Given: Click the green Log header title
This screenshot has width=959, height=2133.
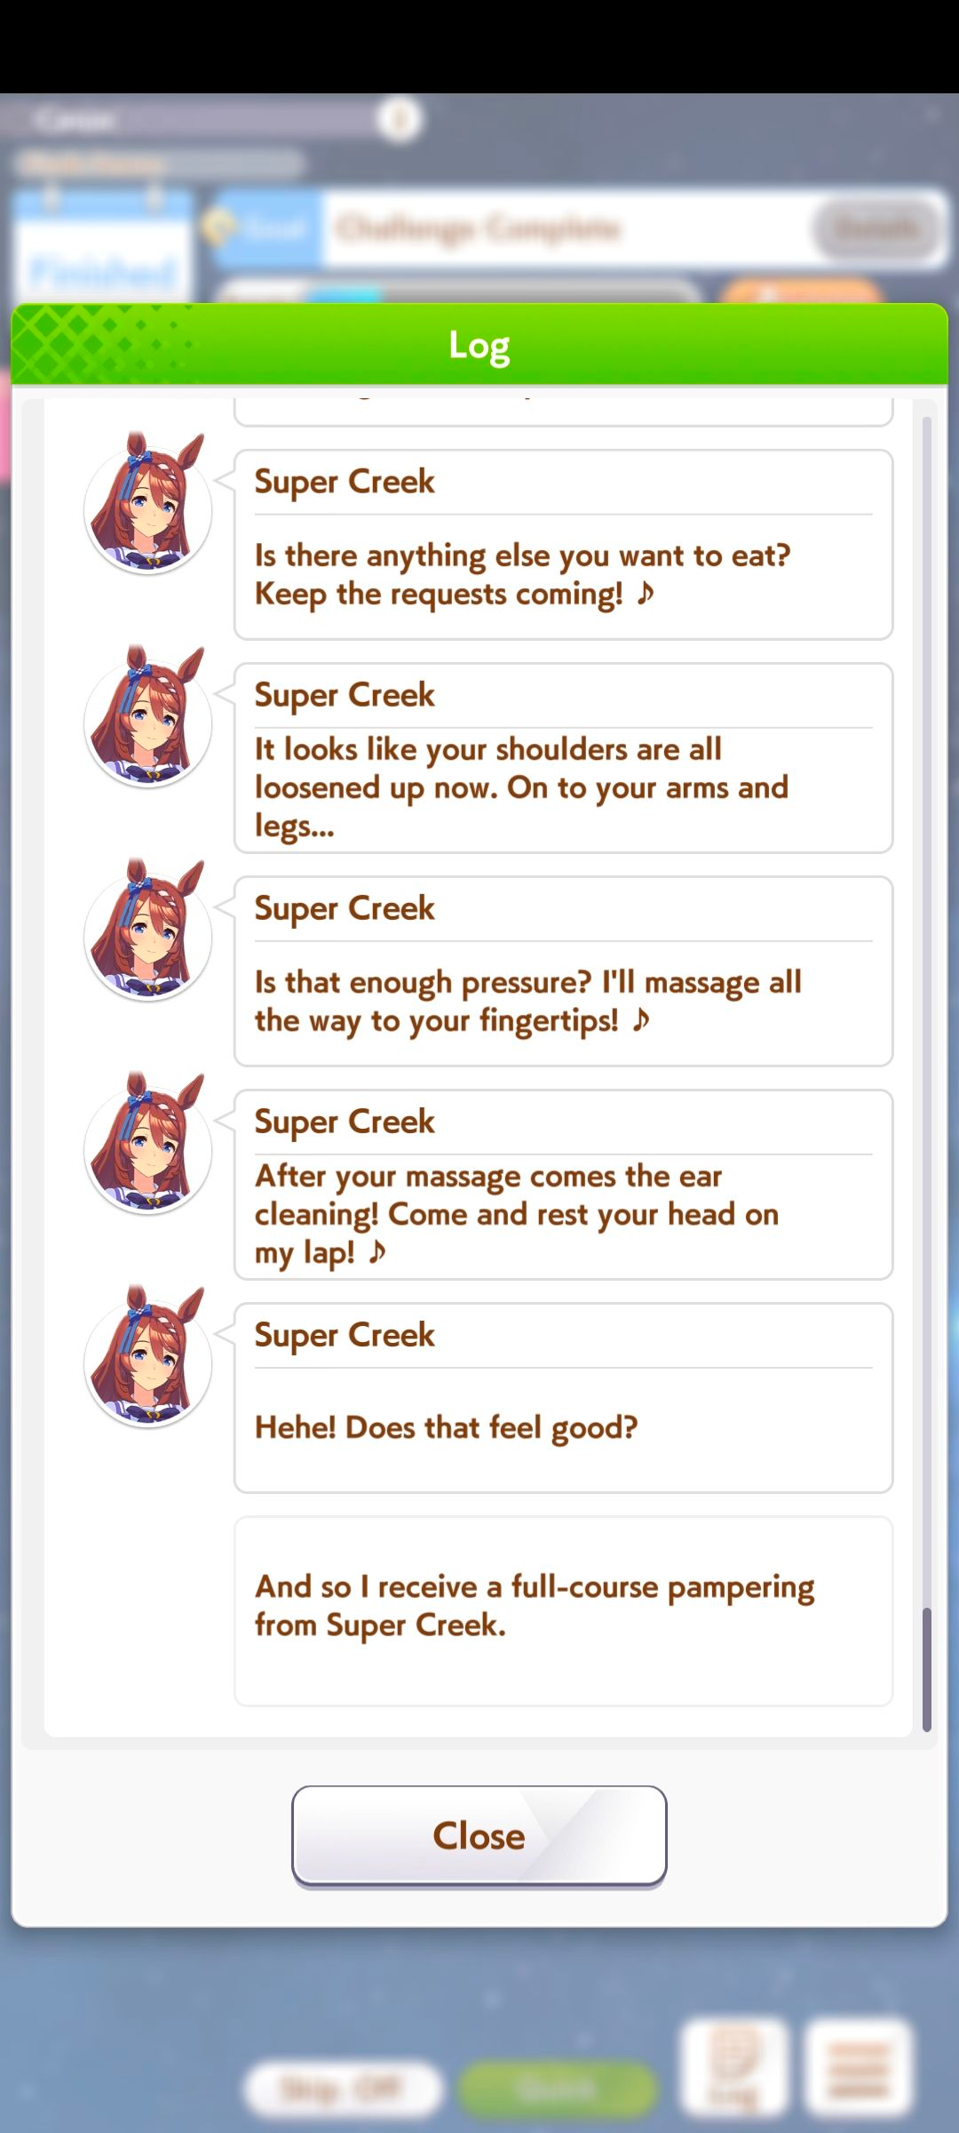Looking at the screenshot, I should (479, 345).
